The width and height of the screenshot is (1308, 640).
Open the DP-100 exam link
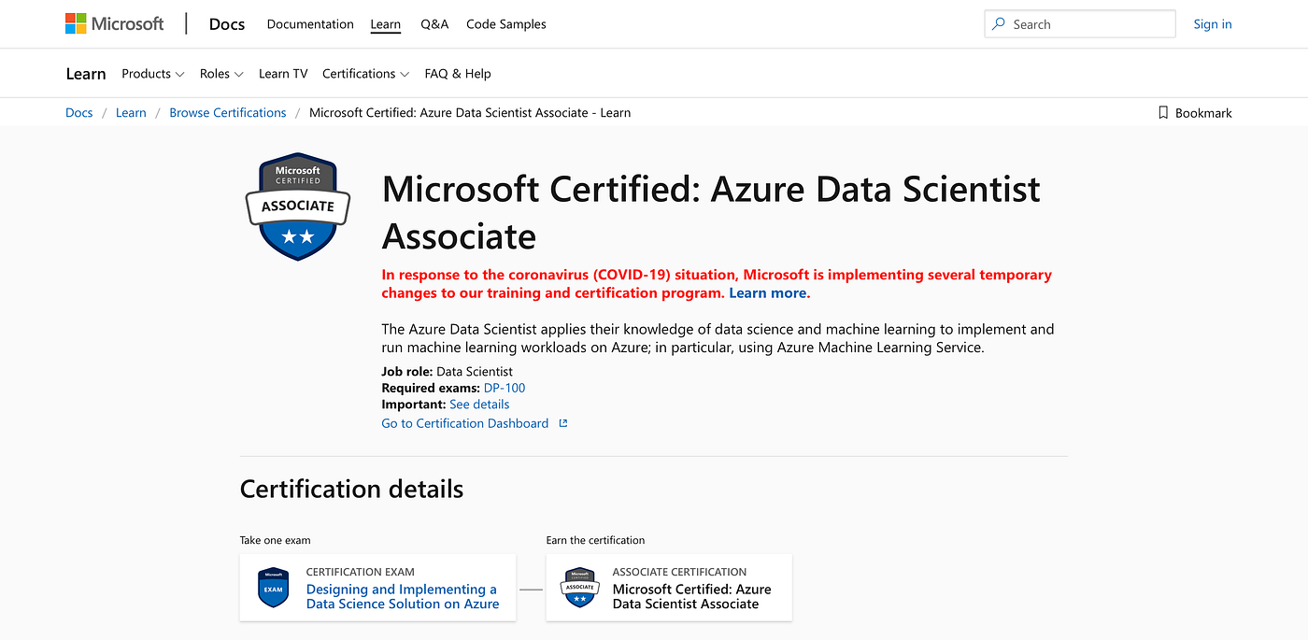tap(505, 388)
